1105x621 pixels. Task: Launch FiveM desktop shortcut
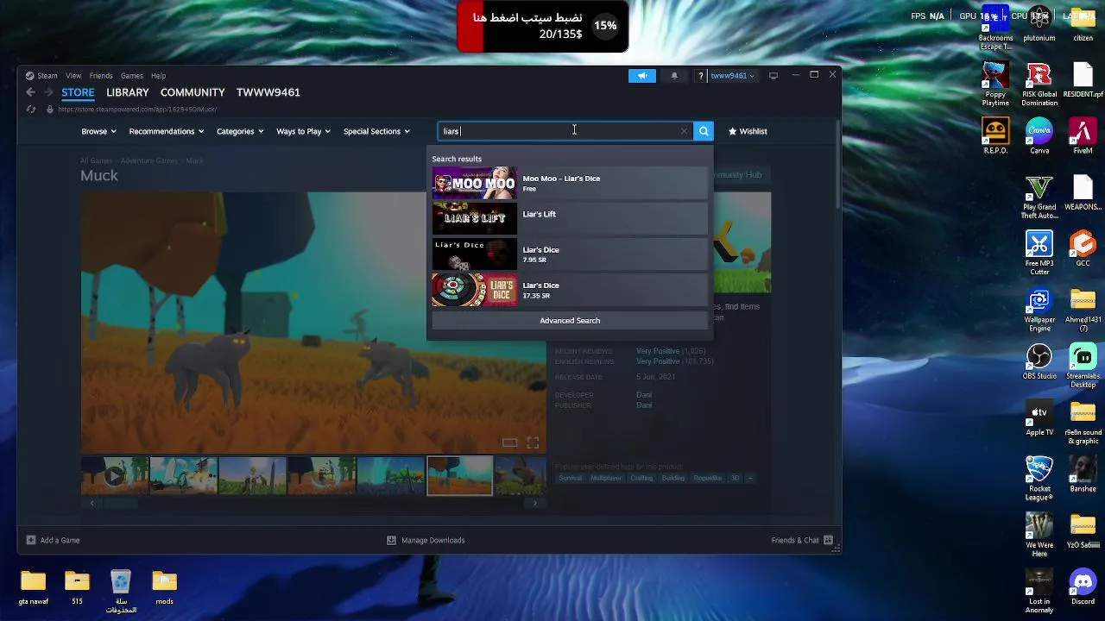coord(1083,136)
